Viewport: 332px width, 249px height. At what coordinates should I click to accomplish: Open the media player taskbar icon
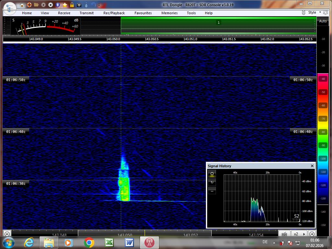point(68,243)
